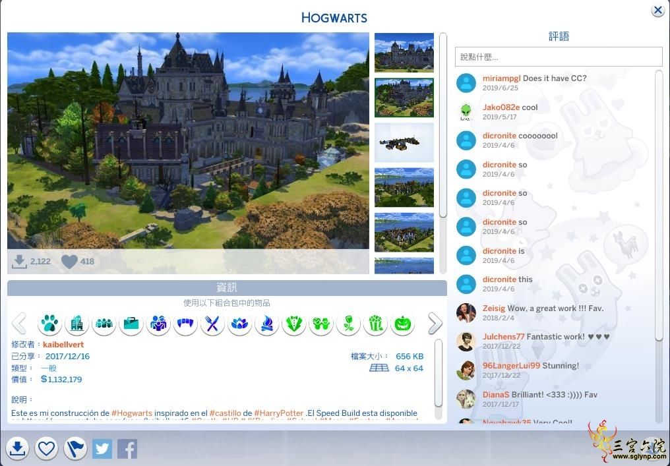Click the large Hogwarts castle preview image

point(188,140)
